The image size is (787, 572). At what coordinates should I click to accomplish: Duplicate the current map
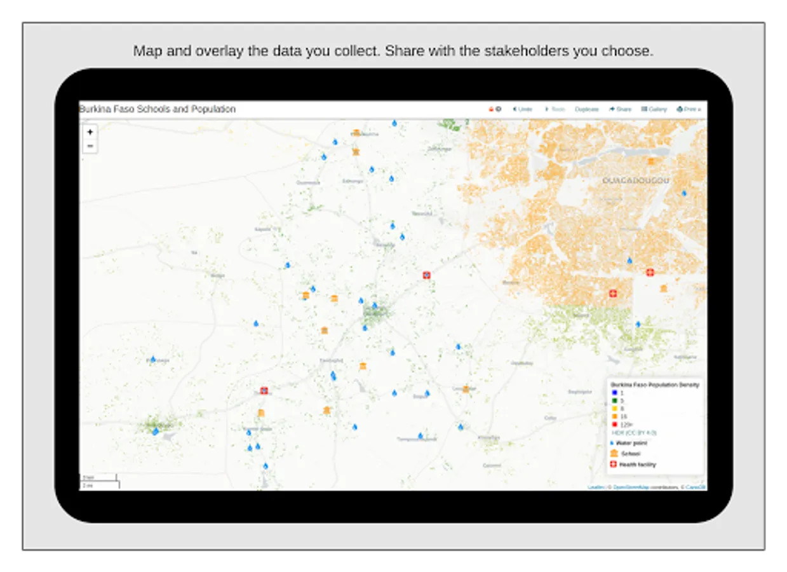(x=587, y=109)
